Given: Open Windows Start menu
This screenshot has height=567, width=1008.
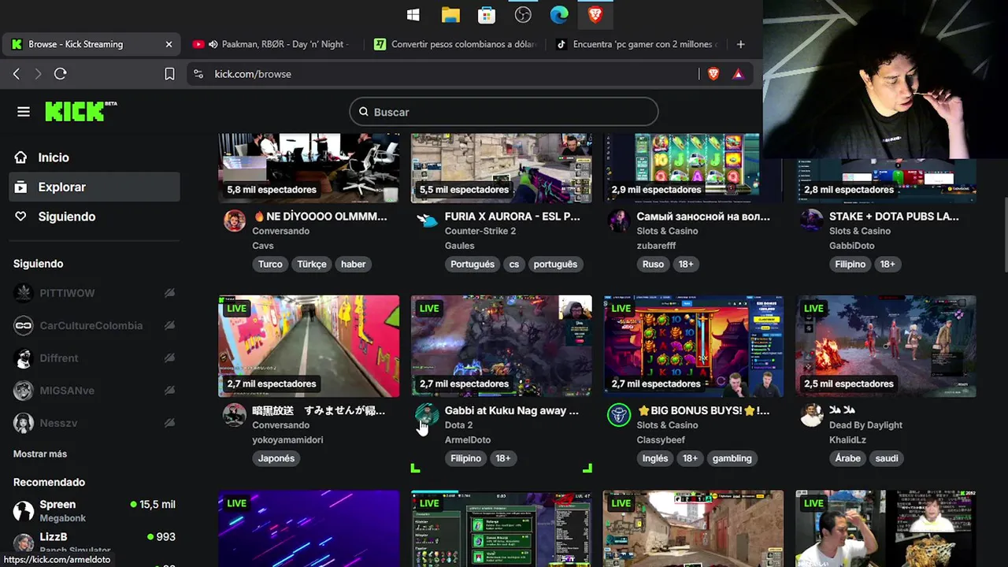Looking at the screenshot, I should click(413, 15).
